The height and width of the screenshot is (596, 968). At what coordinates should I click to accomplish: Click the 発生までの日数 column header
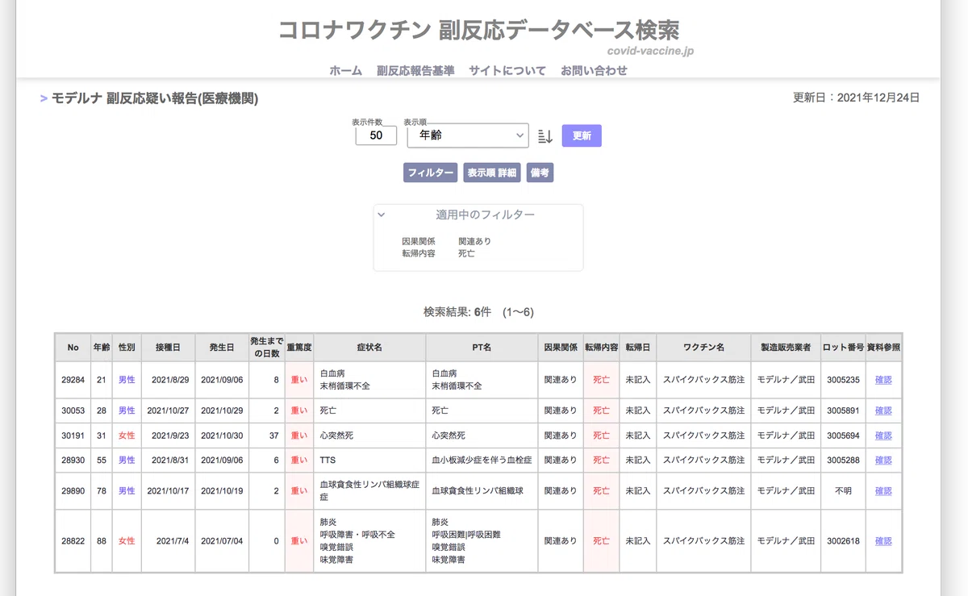266,348
